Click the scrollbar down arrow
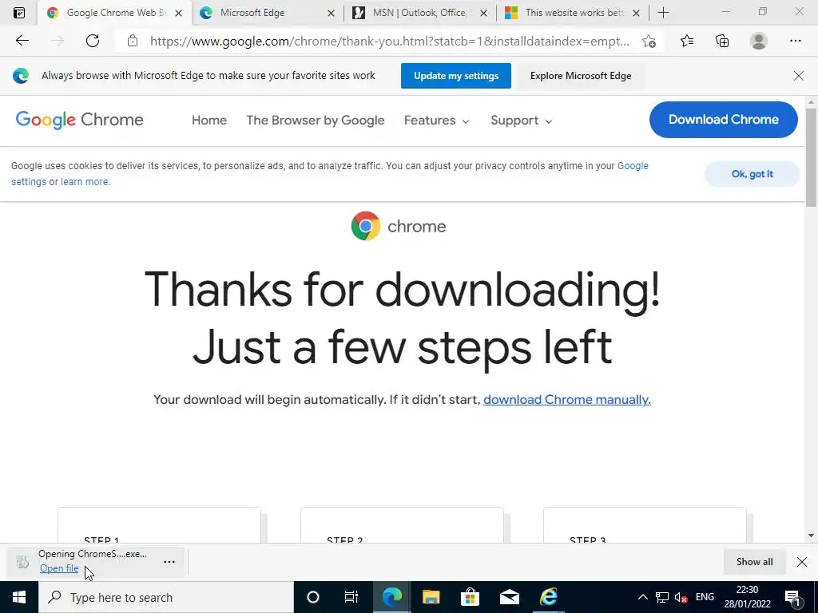 coord(811,536)
